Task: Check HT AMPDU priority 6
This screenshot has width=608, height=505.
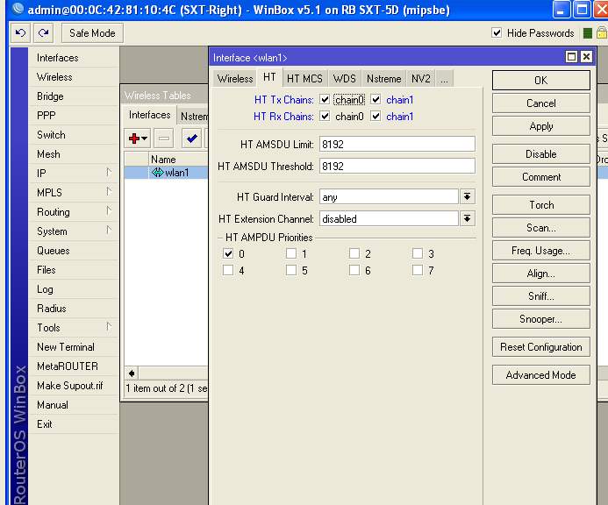Action: 354,270
